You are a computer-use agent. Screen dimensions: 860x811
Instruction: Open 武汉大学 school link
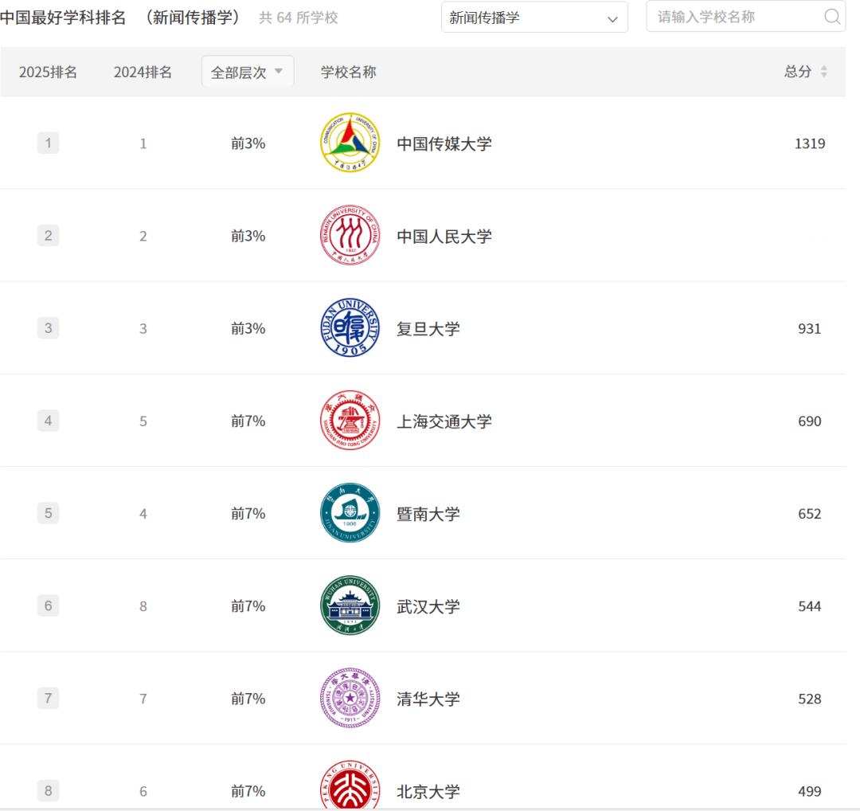(428, 606)
